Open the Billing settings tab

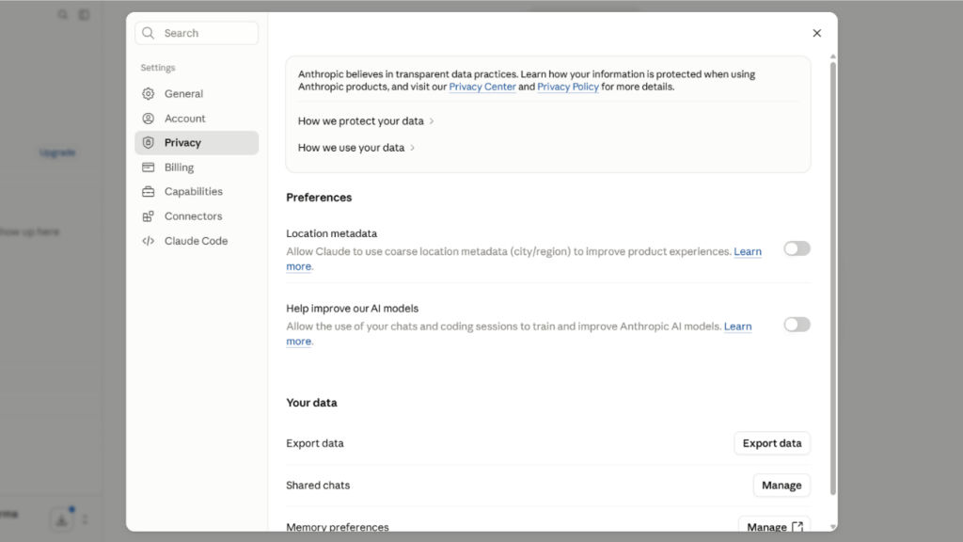197,167
